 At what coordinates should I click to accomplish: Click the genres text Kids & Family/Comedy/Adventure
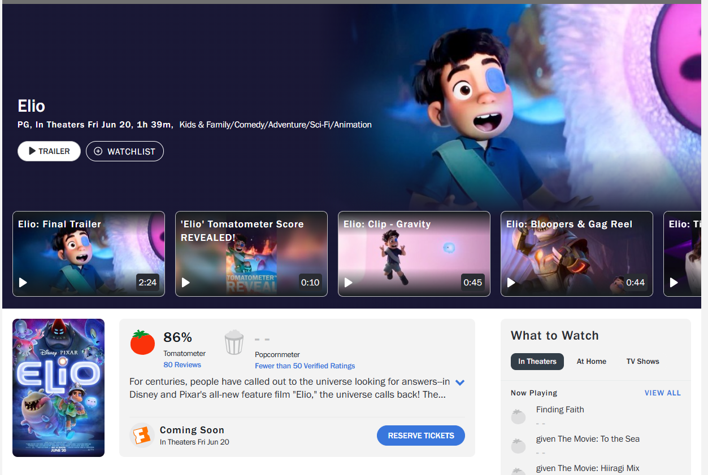click(276, 125)
